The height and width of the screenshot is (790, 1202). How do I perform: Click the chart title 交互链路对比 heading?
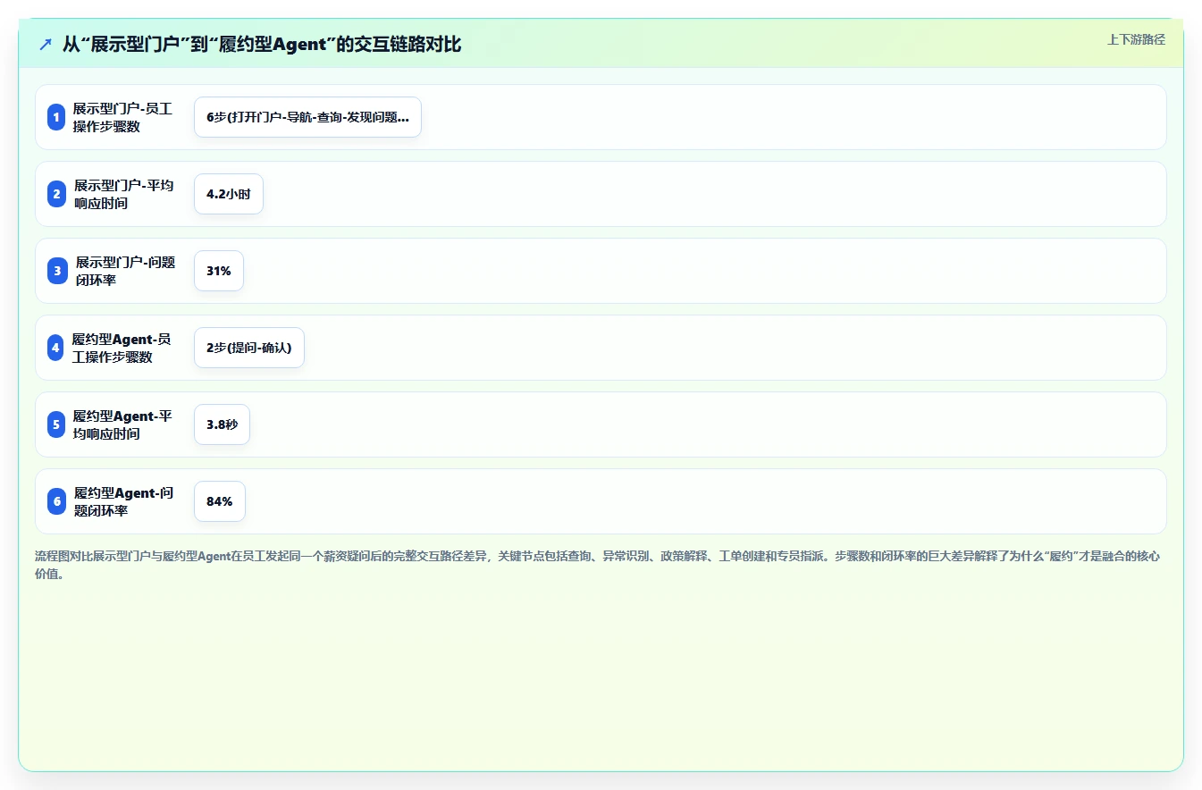(x=262, y=45)
